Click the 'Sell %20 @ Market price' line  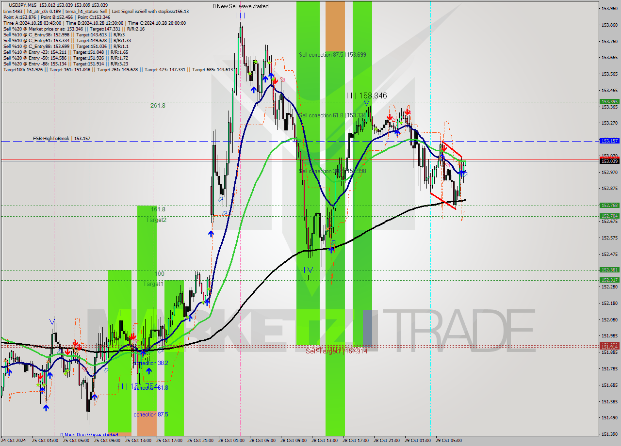tap(74, 29)
